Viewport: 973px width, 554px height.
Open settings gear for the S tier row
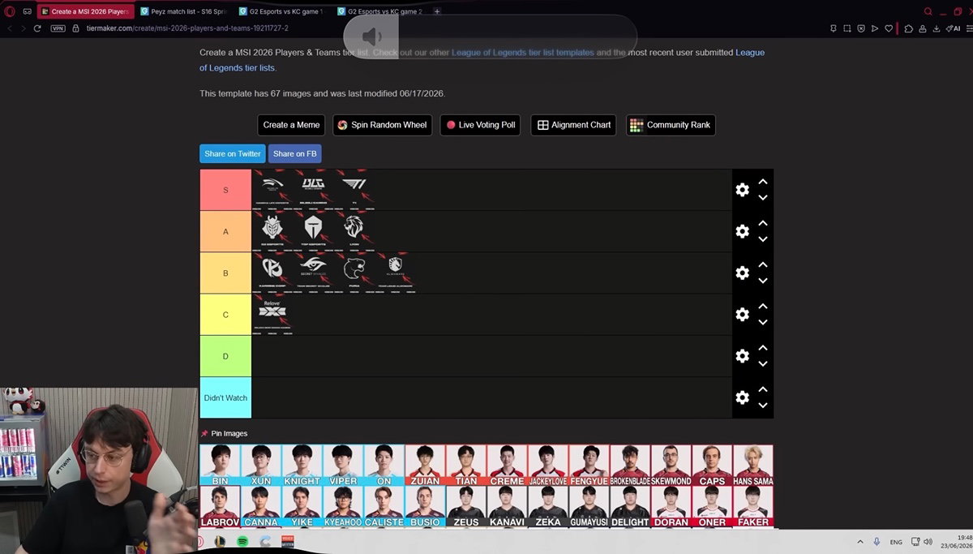pos(742,190)
